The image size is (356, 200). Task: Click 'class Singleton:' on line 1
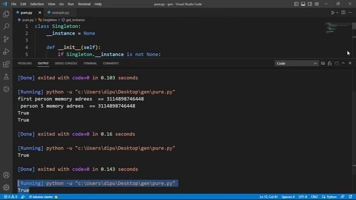(x=58, y=26)
